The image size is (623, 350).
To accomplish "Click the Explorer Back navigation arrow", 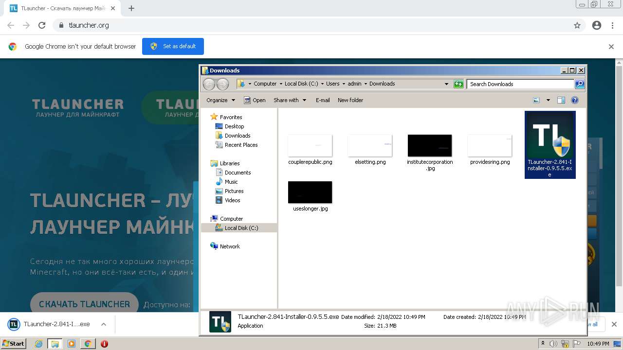I will pos(209,84).
